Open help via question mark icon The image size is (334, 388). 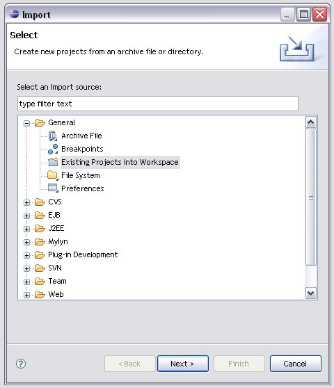tap(21, 364)
